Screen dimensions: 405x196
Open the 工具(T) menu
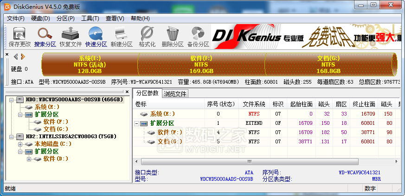[90, 18]
